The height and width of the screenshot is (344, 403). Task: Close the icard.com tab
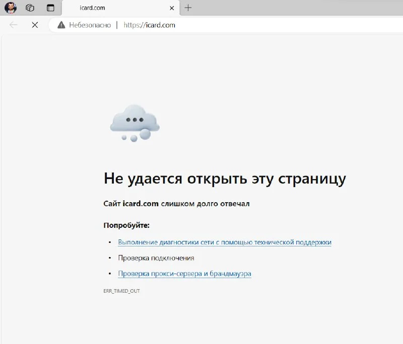[x=172, y=8]
